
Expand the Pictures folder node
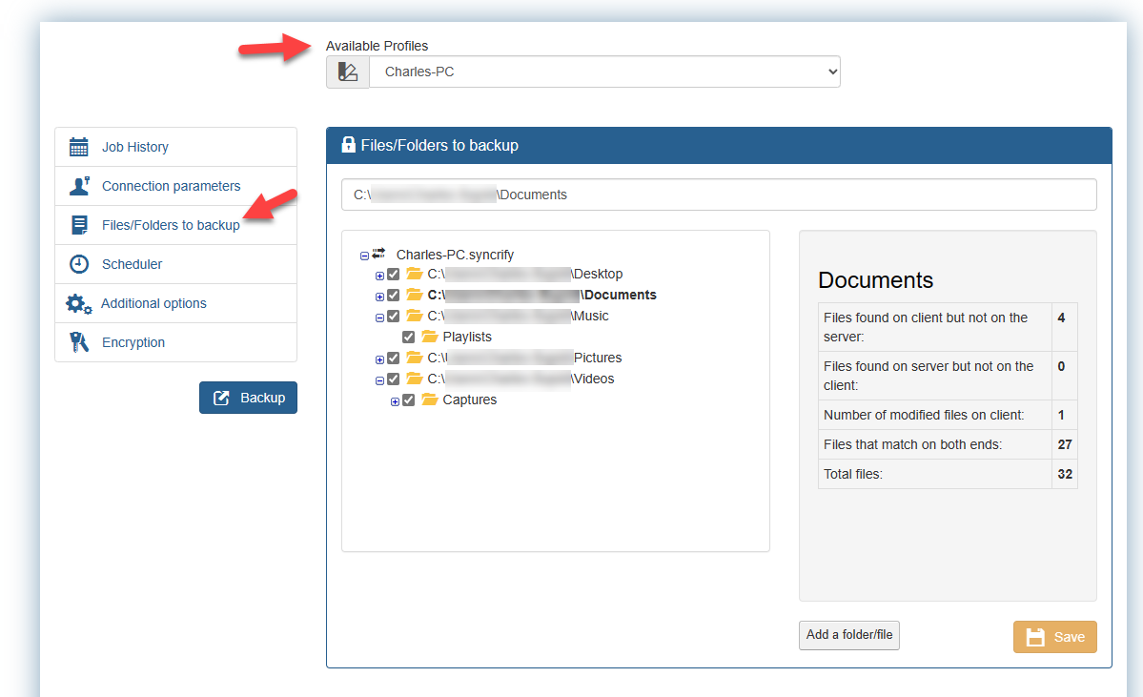(x=379, y=359)
